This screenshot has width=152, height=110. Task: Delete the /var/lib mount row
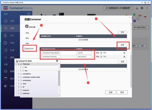124,53
